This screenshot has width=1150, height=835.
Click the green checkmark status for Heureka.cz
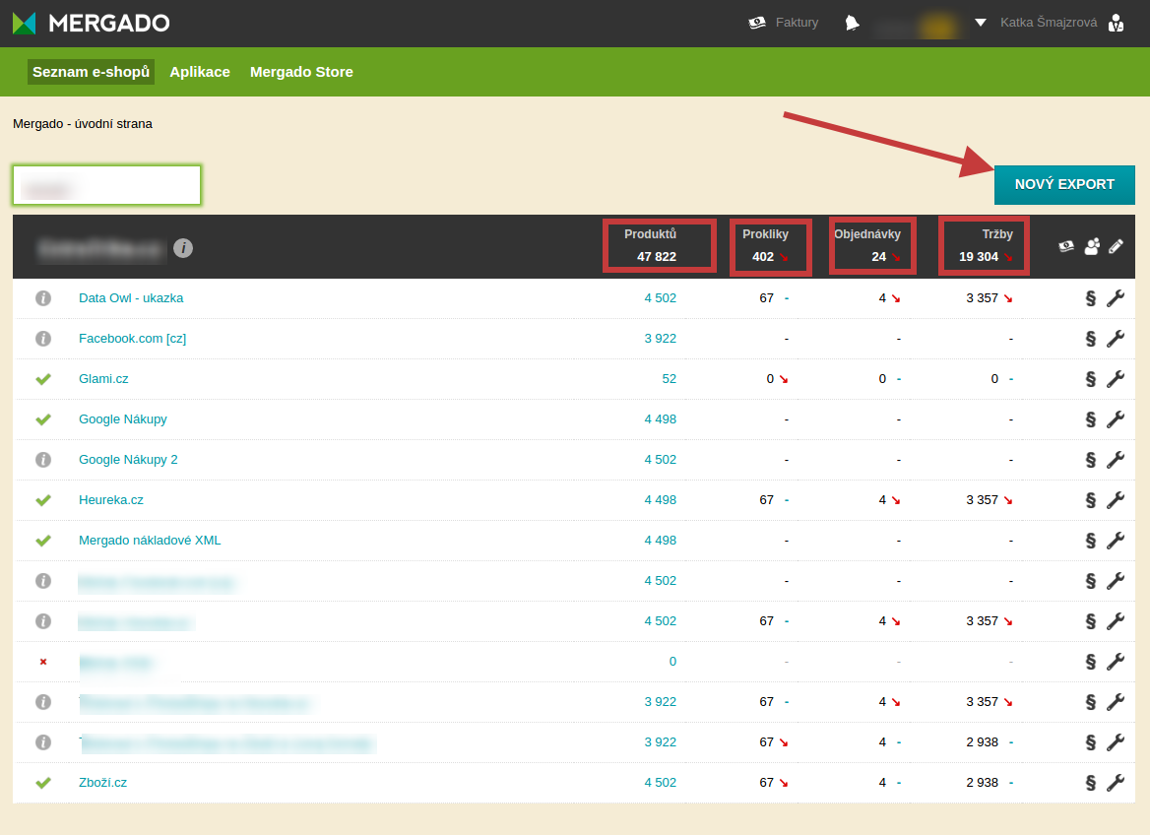(x=43, y=499)
